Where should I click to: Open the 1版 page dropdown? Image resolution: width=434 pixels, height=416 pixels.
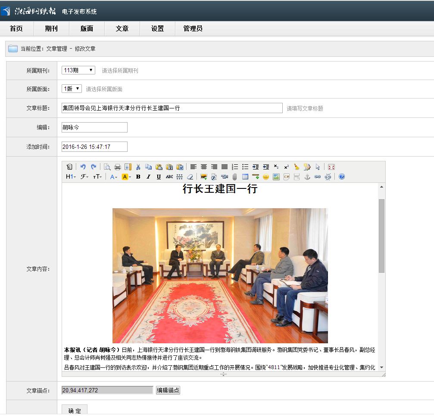coord(71,89)
